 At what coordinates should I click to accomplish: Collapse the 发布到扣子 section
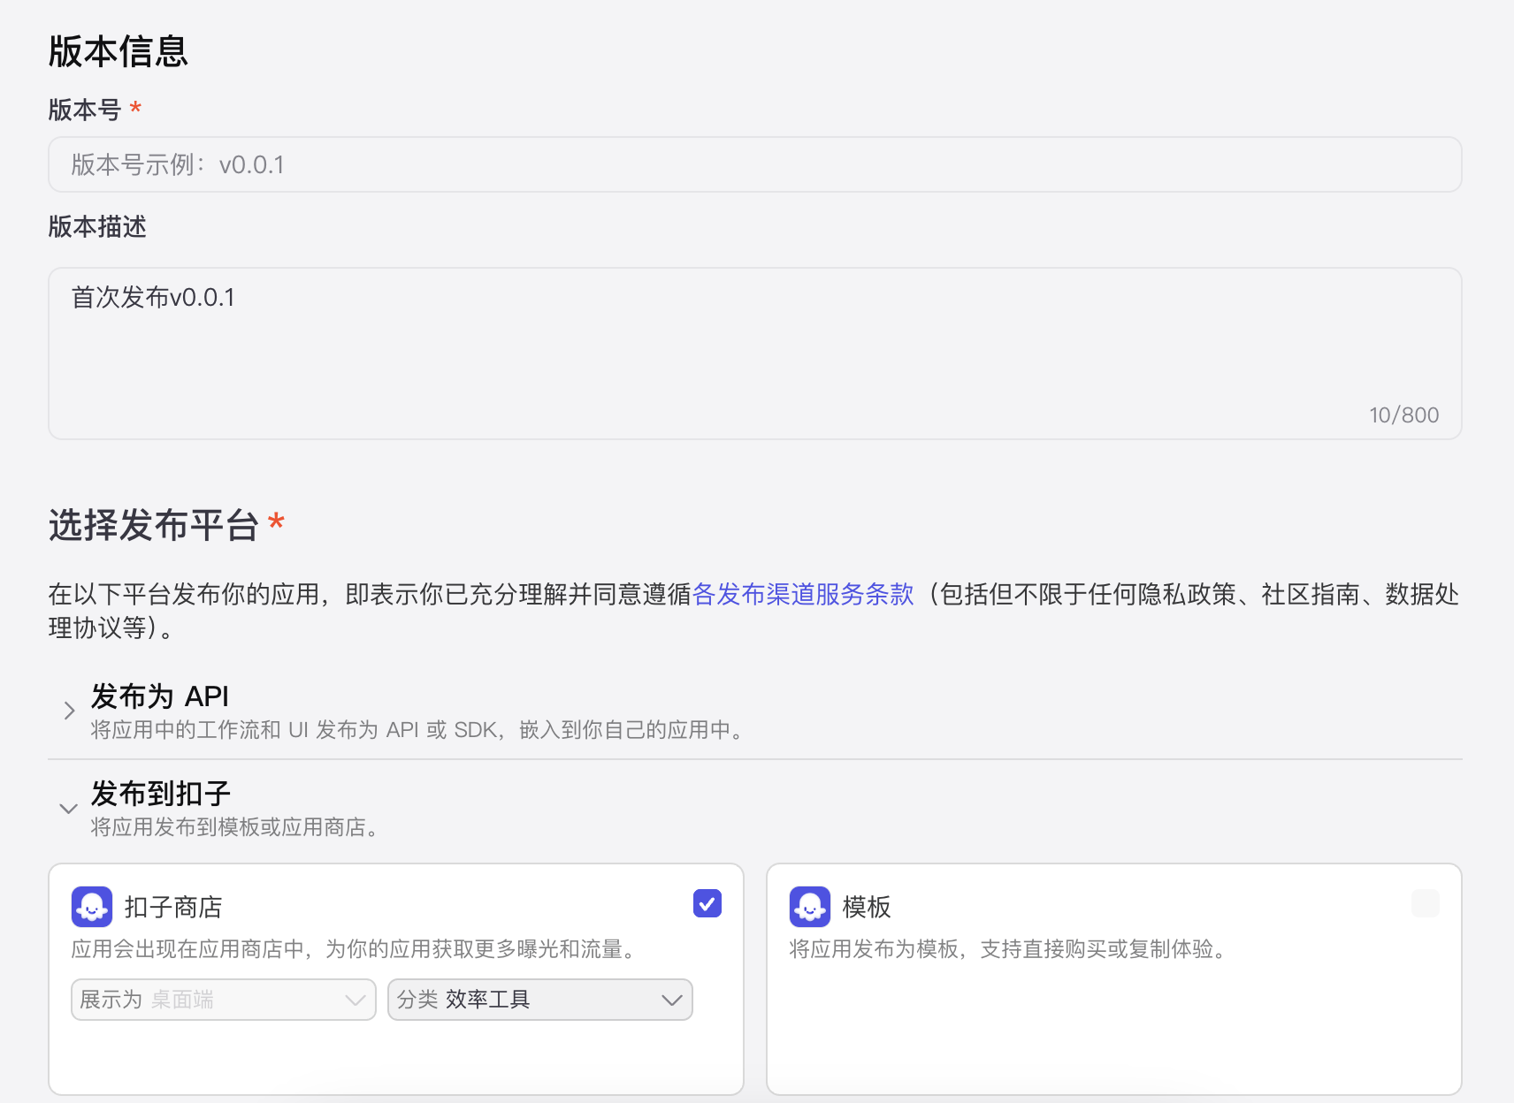[68, 808]
